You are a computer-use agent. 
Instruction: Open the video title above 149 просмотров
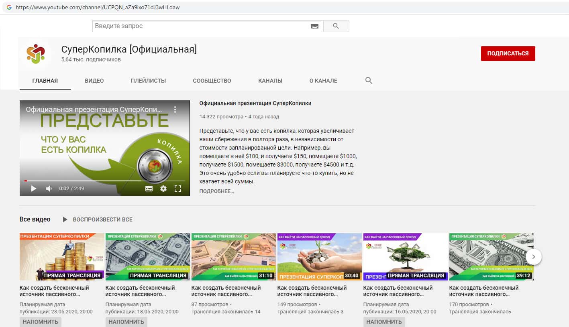(x=312, y=291)
